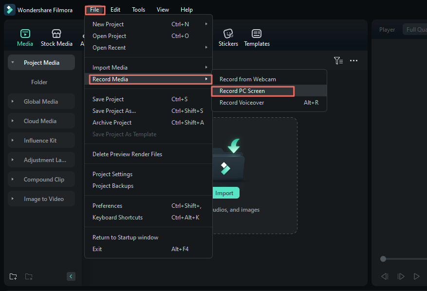Open the Full Quality dropdown
The height and width of the screenshot is (291, 427).
tap(415, 29)
